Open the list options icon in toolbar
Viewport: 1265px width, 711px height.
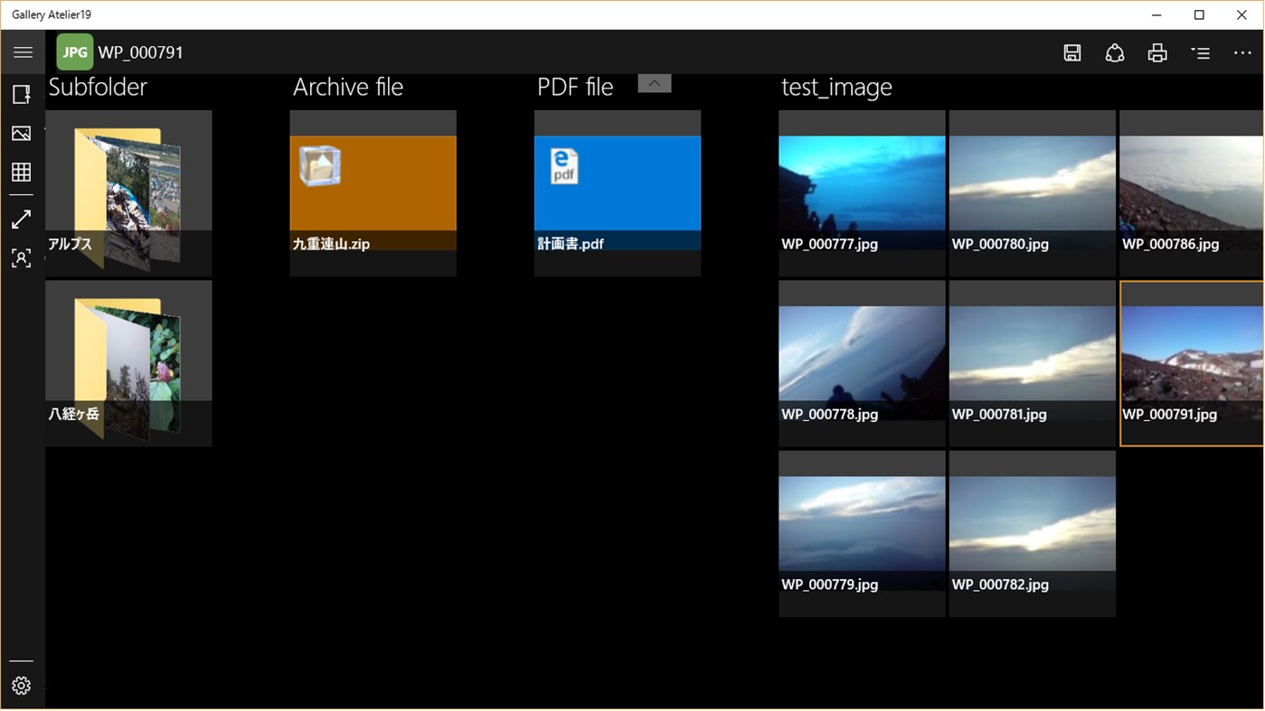tap(1200, 53)
